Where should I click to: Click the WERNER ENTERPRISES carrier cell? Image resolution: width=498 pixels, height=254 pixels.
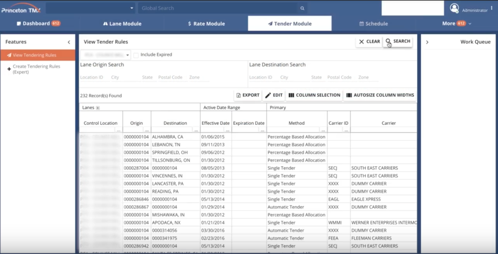tap(384, 223)
